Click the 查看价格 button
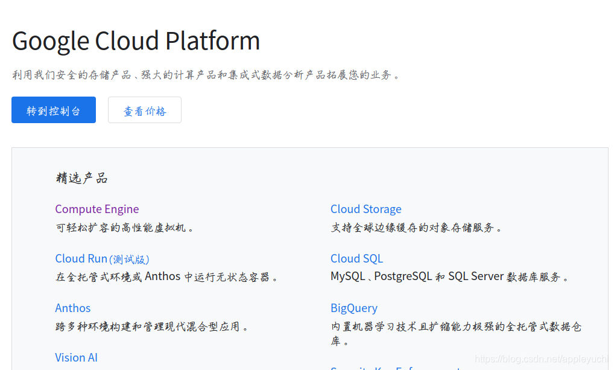Screen dimensions: 614x370 pyautogui.click(x=145, y=110)
